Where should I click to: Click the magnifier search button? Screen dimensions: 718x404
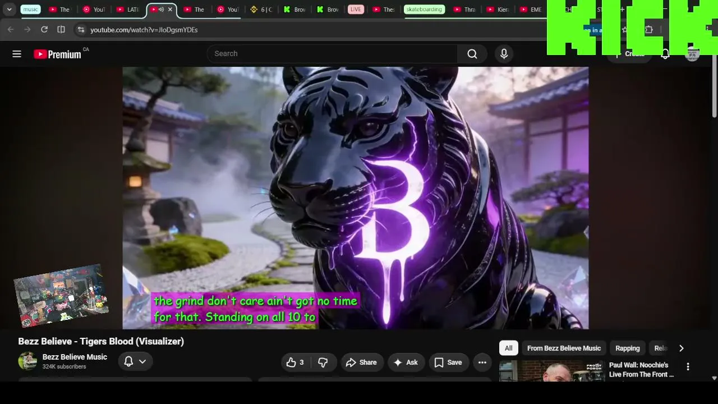pyautogui.click(x=472, y=54)
